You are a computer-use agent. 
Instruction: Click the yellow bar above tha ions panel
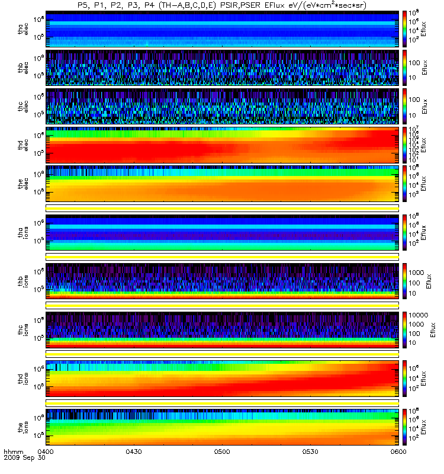coord(223,209)
